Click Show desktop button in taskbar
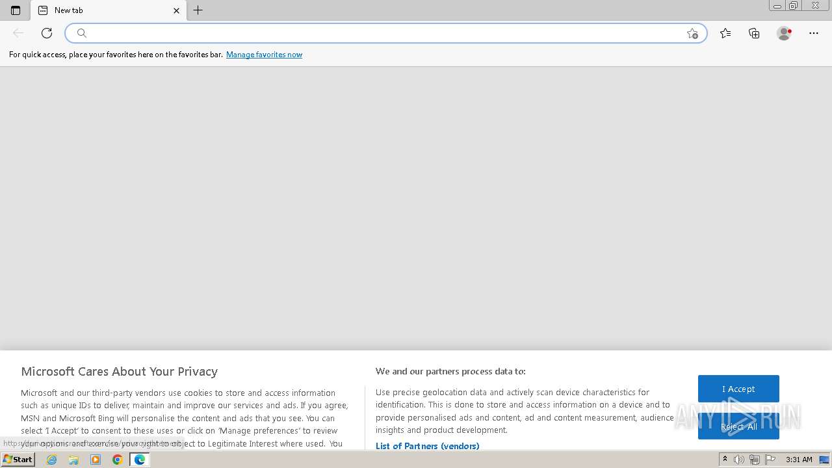Viewport: 832px width, 468px height. tap(824, 460)
